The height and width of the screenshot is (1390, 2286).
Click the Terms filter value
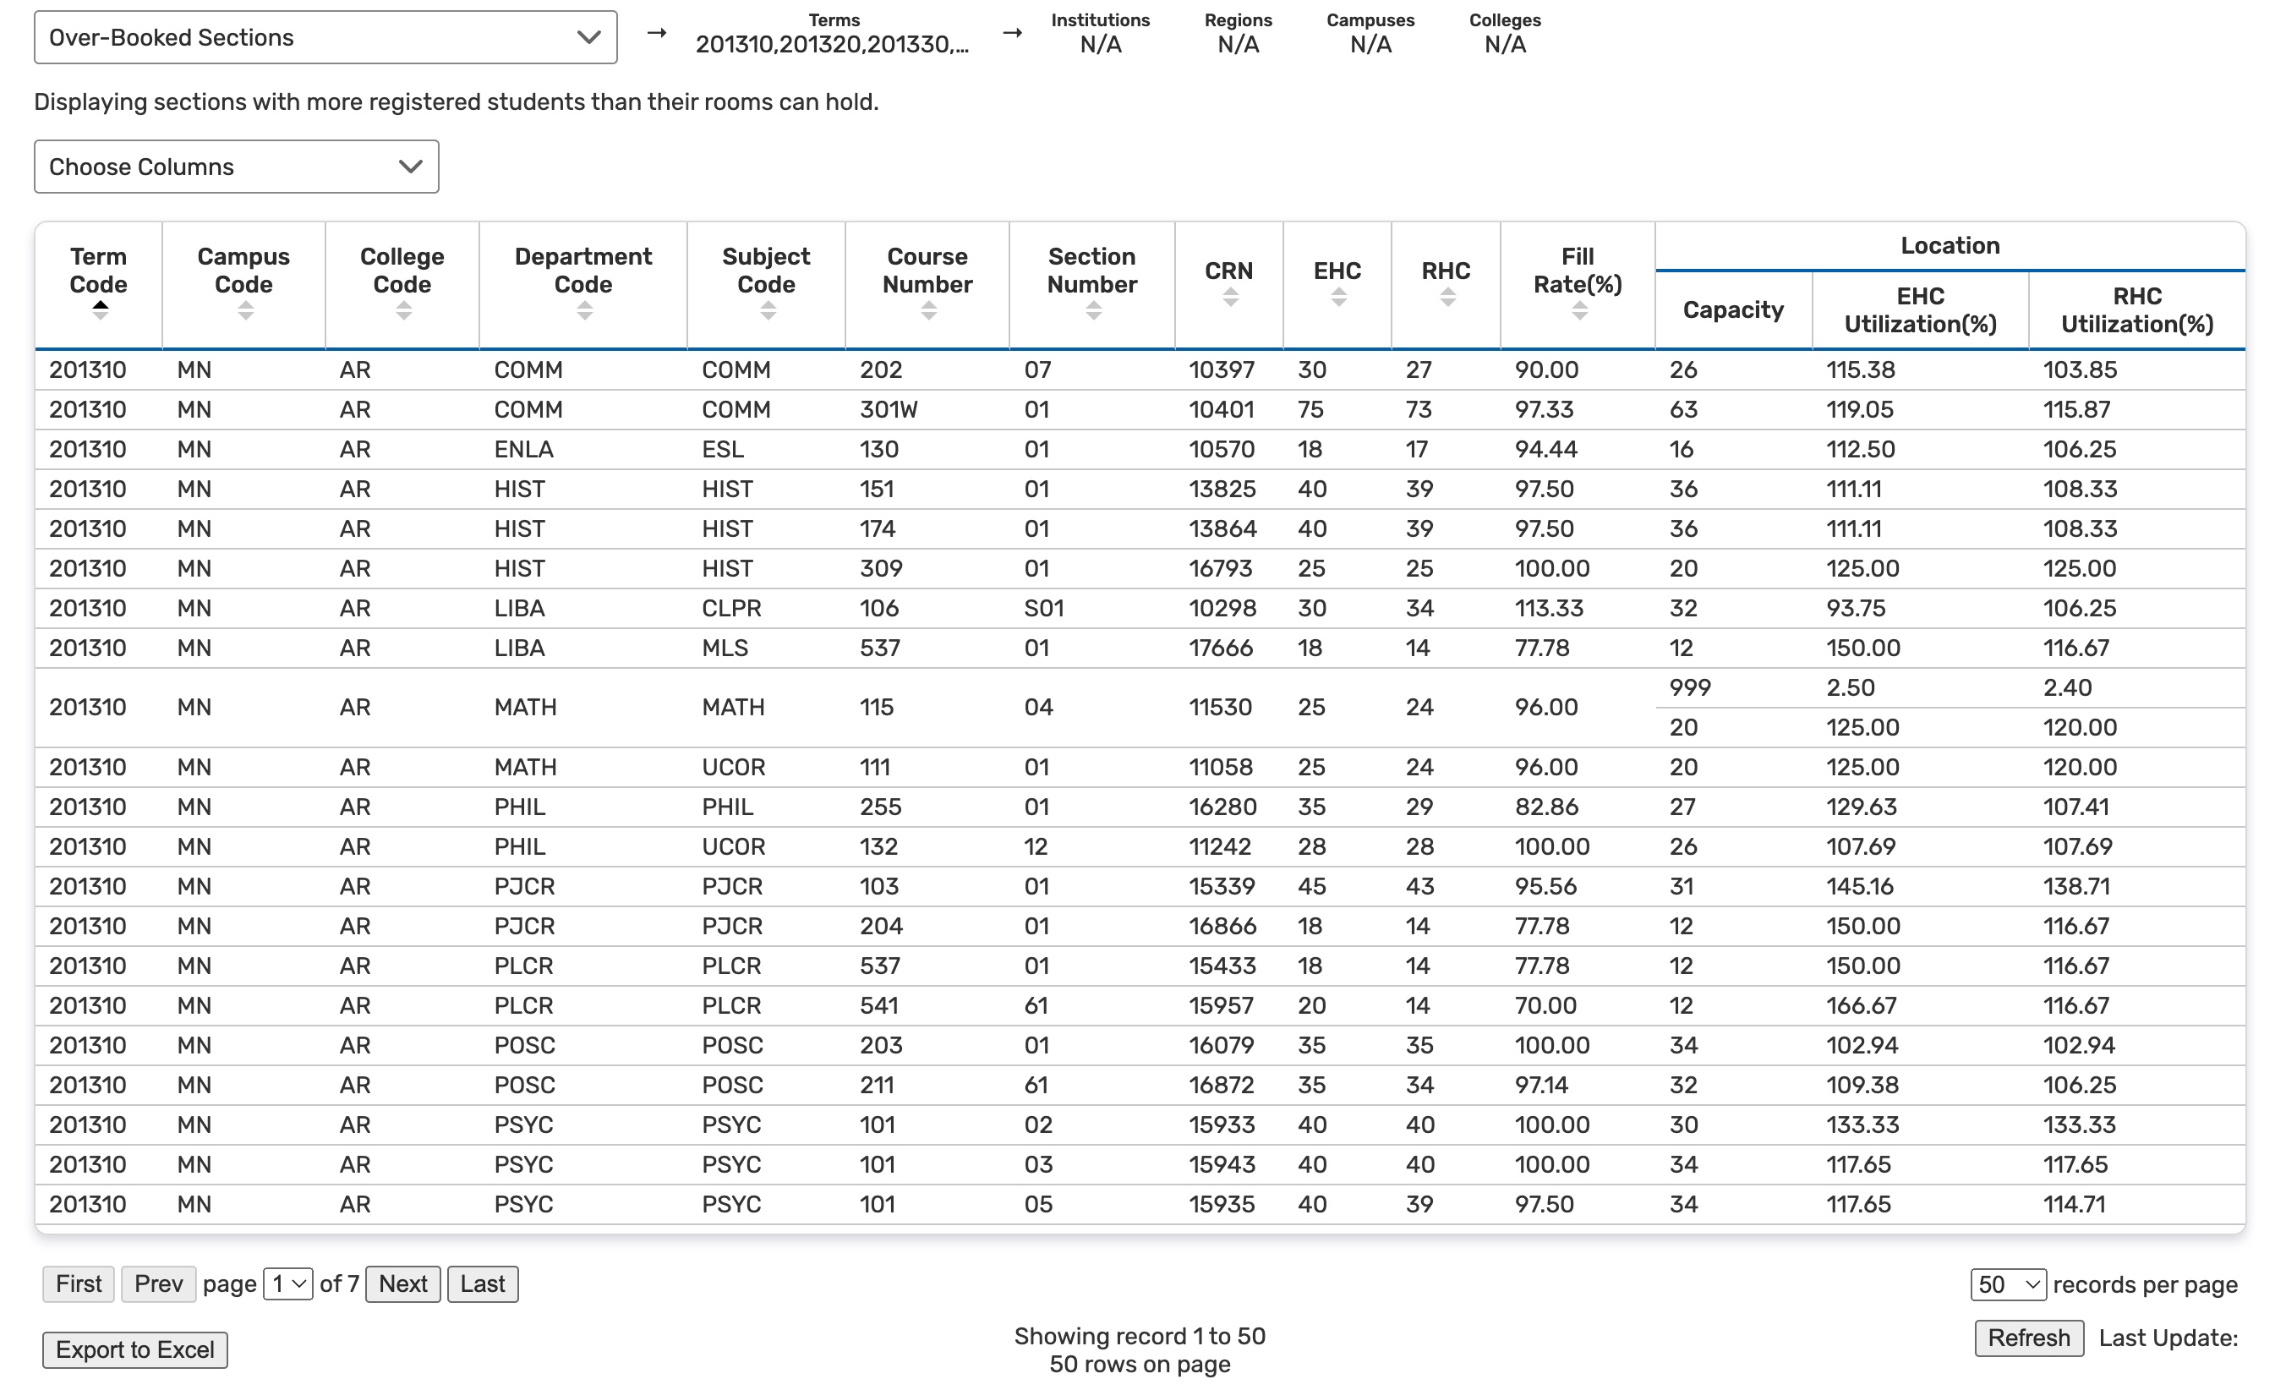coord(832,44)
